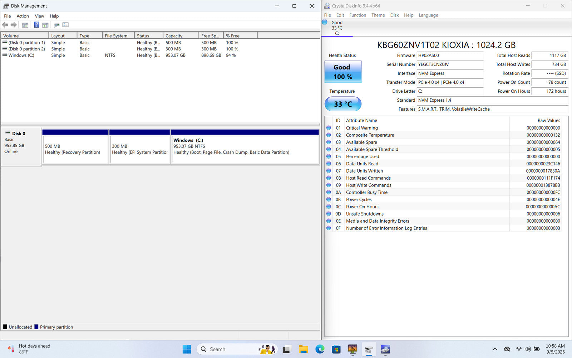Expand the hidden system tray icons chevron
572x358 pixels.
pos(495,349)
